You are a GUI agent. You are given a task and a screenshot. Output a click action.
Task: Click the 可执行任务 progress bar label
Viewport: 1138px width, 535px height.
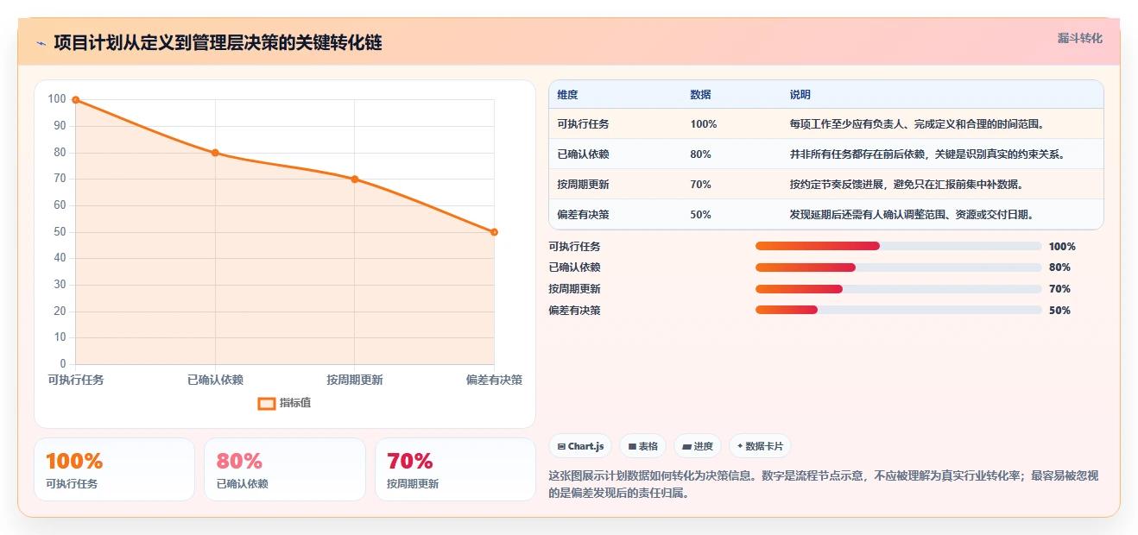pyautogui.click(x=574, y=247)
